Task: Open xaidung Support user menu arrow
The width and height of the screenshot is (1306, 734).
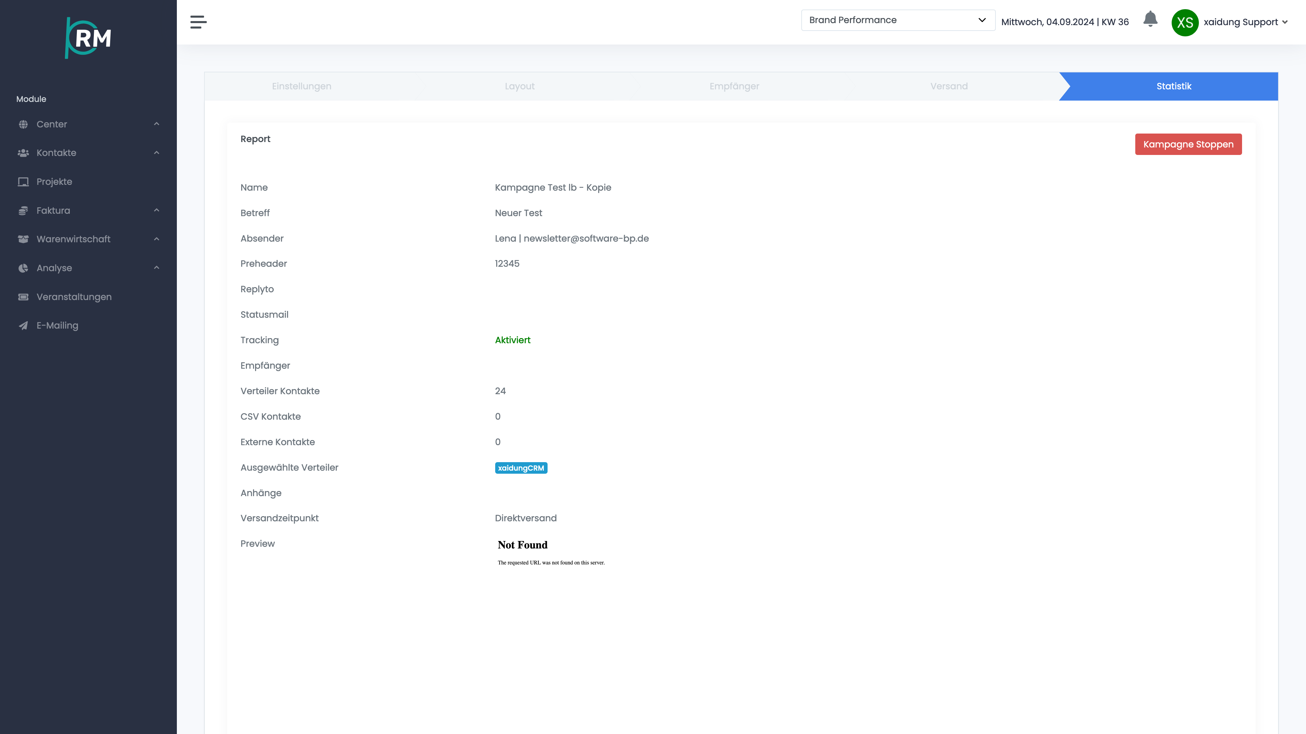Action: (1285, 22)
